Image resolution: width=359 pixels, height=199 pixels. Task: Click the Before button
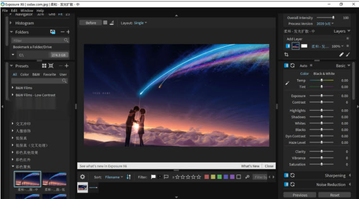pos(91,23)
